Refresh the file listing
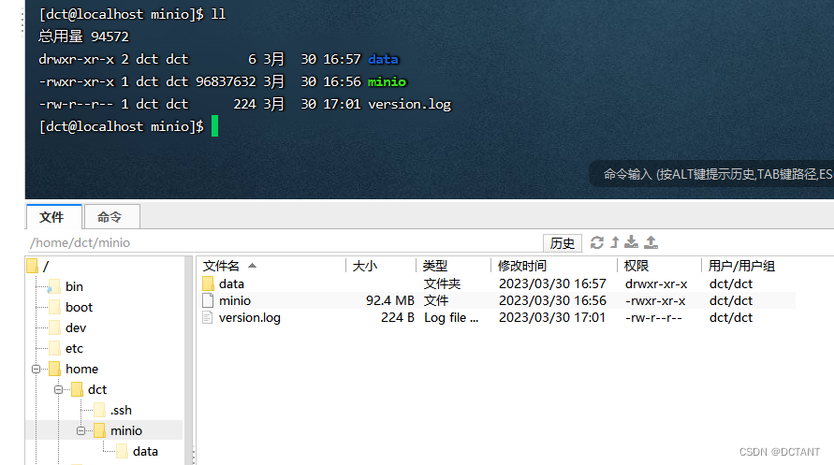Viewport: 834px width, 465px height. pos(597,242)
